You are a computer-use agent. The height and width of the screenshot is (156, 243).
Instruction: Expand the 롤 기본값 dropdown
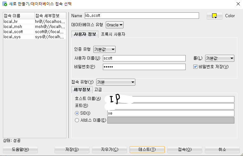tap(220, 58)
